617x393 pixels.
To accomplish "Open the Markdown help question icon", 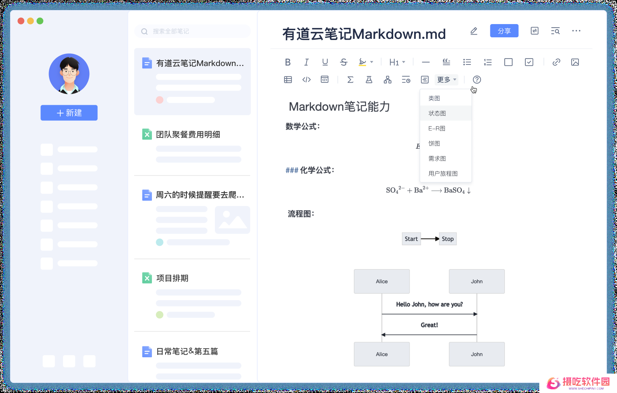I will 477,80.
